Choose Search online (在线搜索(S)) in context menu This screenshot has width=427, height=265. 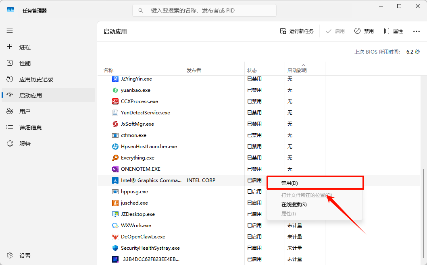[315, 204]
